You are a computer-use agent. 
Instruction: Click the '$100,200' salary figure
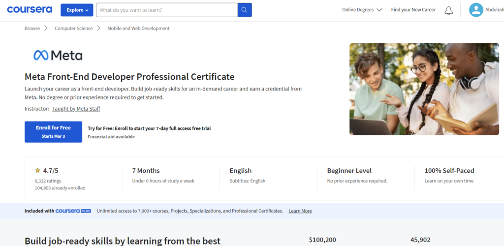tap(322, 240)
